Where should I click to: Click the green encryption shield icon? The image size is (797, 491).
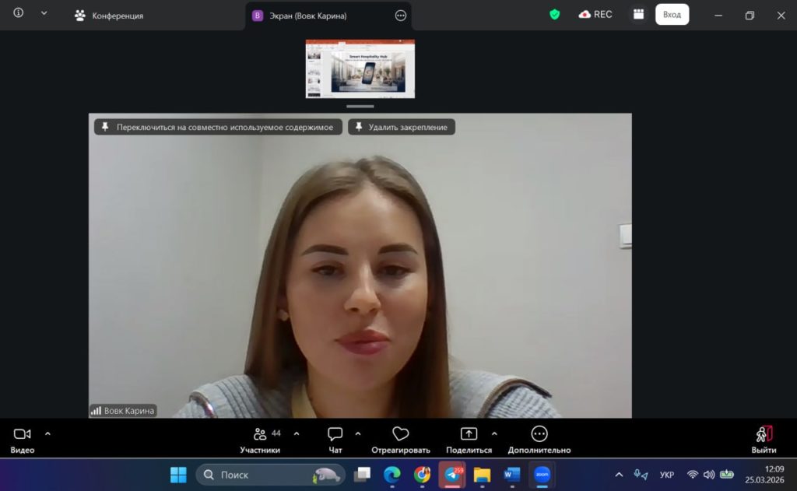click(554, 14)
